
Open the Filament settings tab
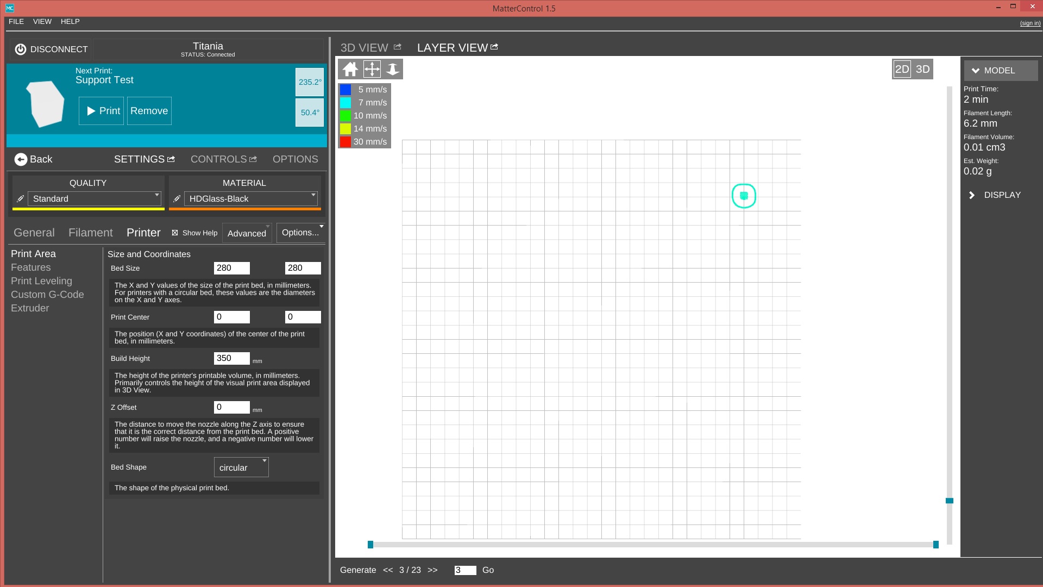coord(90,233)
